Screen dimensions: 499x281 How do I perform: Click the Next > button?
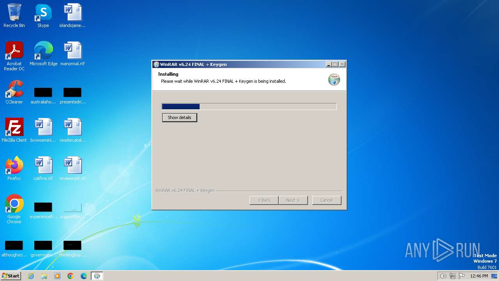[x=293, y=200]
